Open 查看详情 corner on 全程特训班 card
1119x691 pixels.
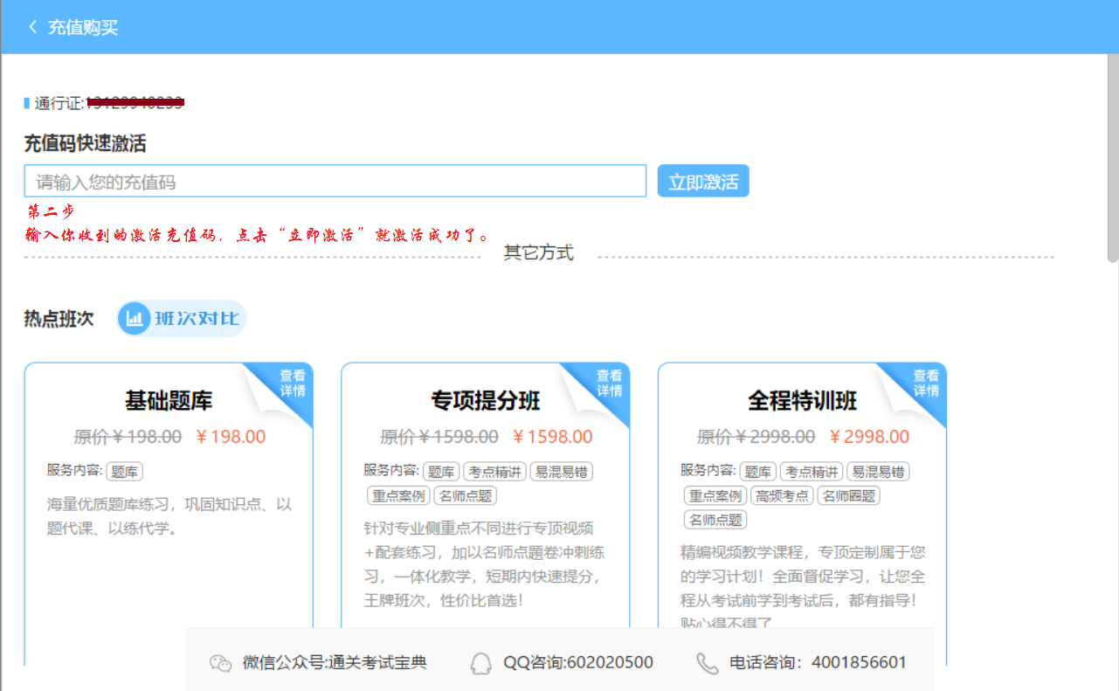point(927,384)
